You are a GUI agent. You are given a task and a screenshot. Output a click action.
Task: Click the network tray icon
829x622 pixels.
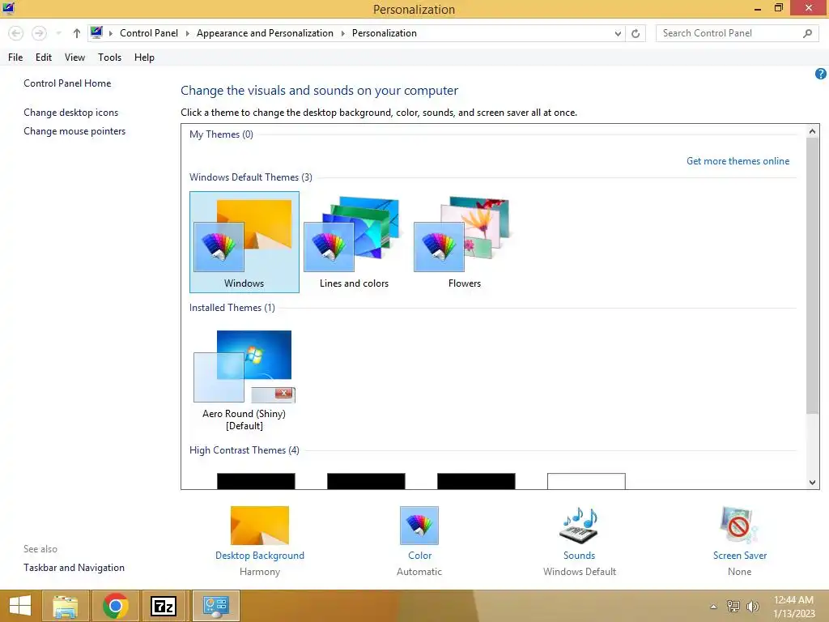[733, 606]
